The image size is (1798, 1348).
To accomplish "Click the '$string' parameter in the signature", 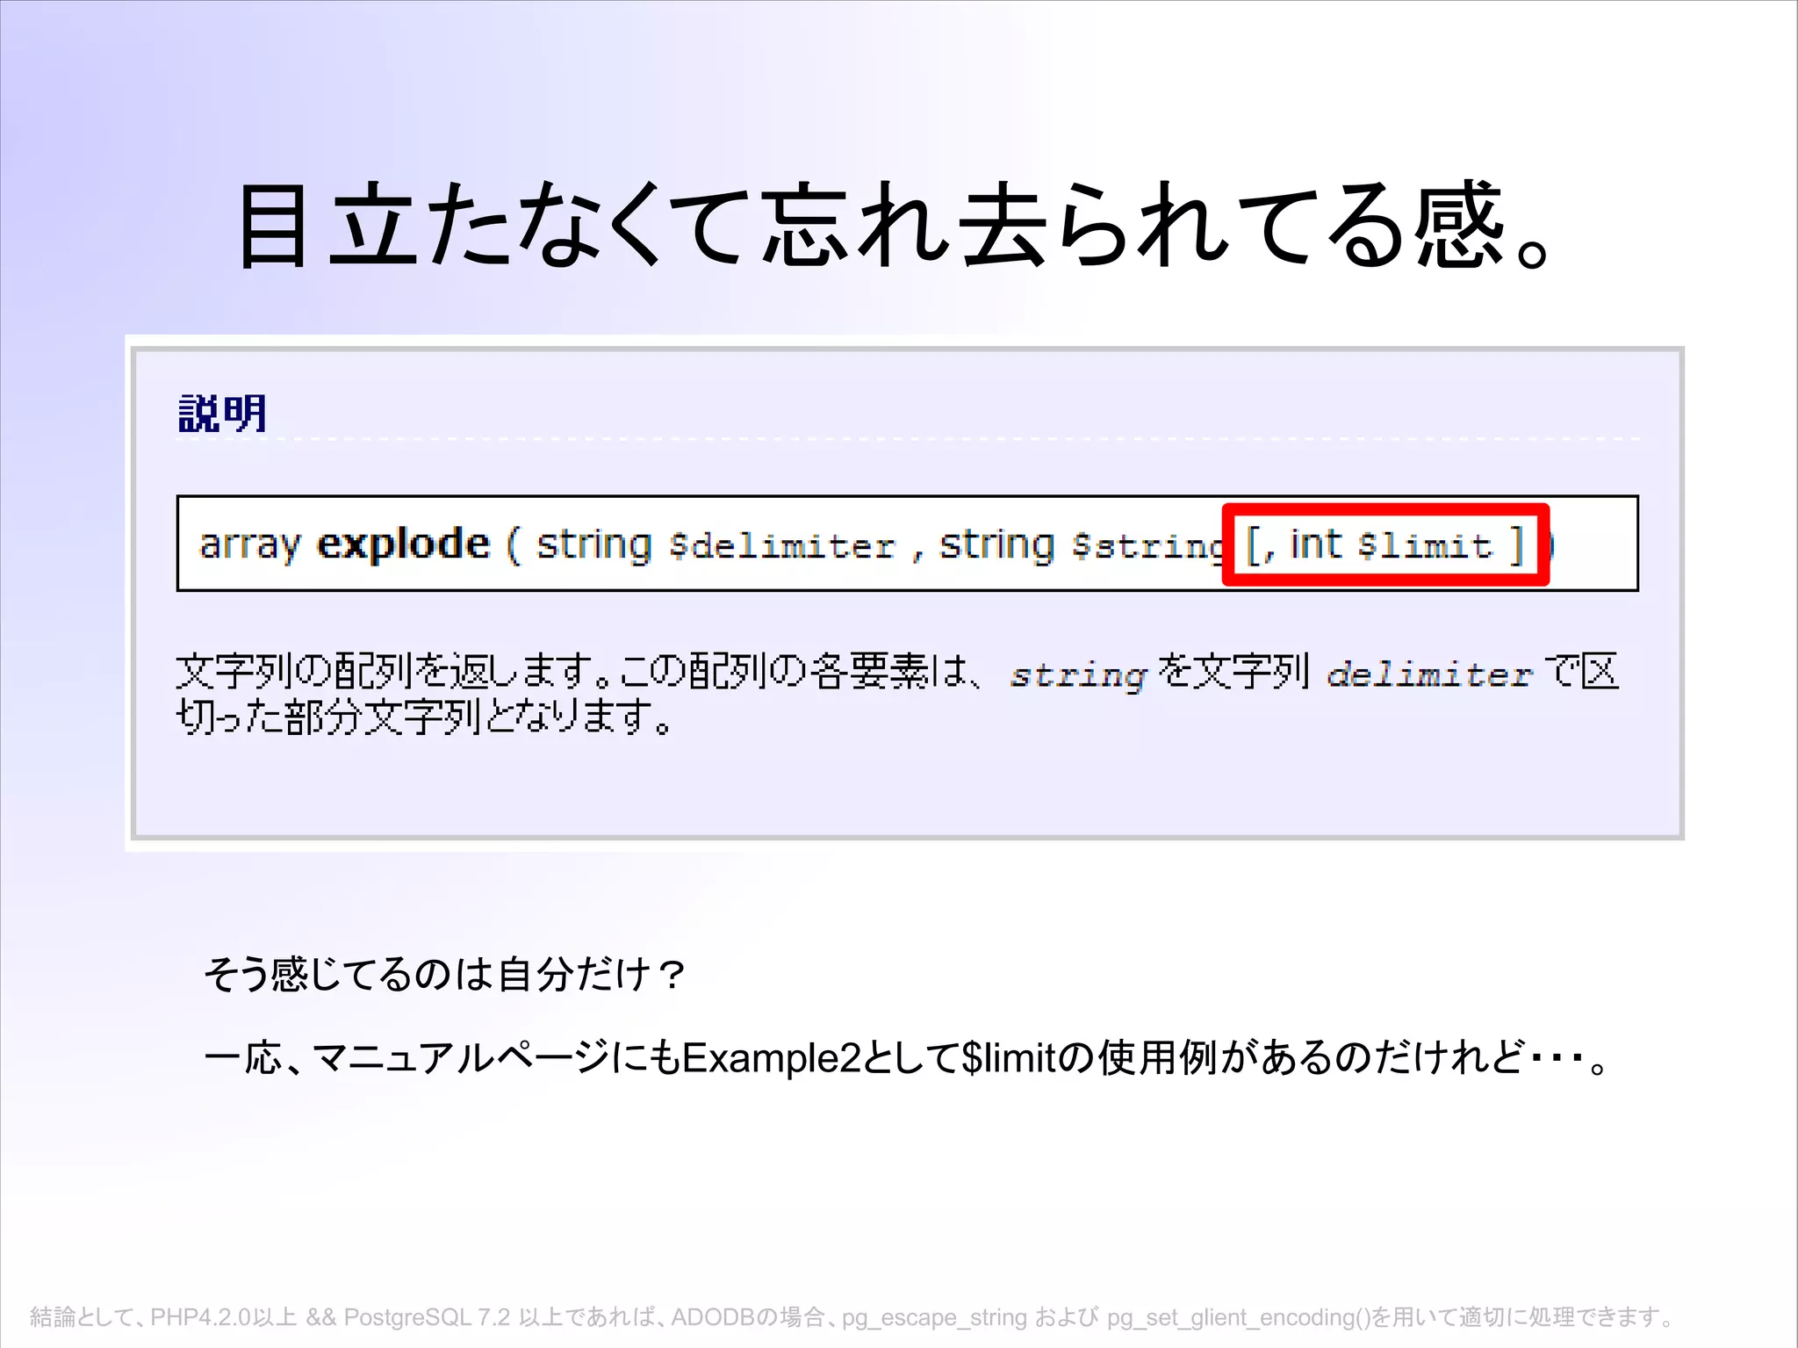I will 1147,547.
